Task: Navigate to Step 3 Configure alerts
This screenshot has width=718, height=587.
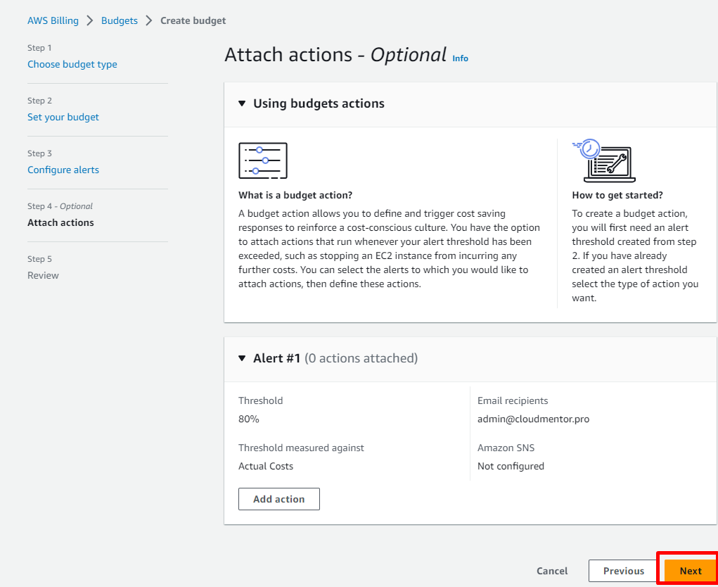Action: [x=63, y=170]
